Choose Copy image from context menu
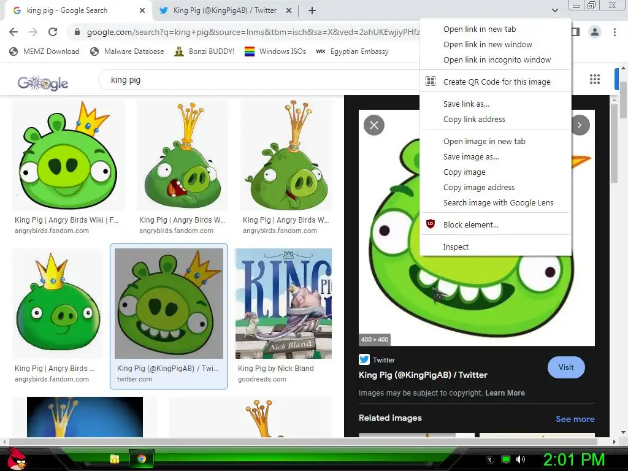The height and width of the screenshot is (471, 628). pyautogui.click(x=496, y=172)
